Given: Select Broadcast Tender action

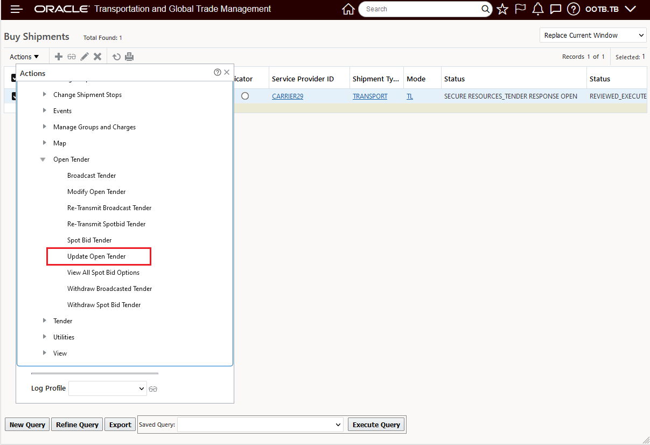Looking at the screenshot, I should 92,176.
